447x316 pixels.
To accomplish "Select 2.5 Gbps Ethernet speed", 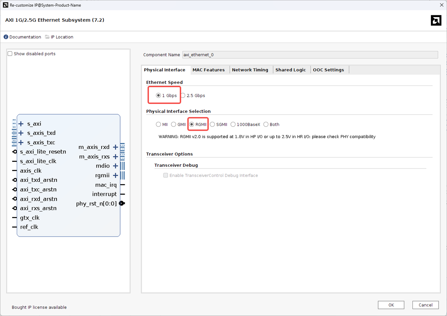I will pos(183,96).
